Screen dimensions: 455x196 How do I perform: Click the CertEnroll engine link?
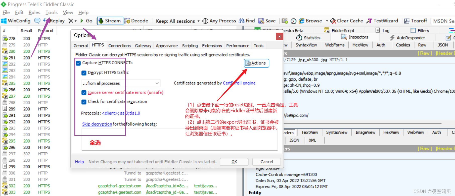click(x=239, y=83)
